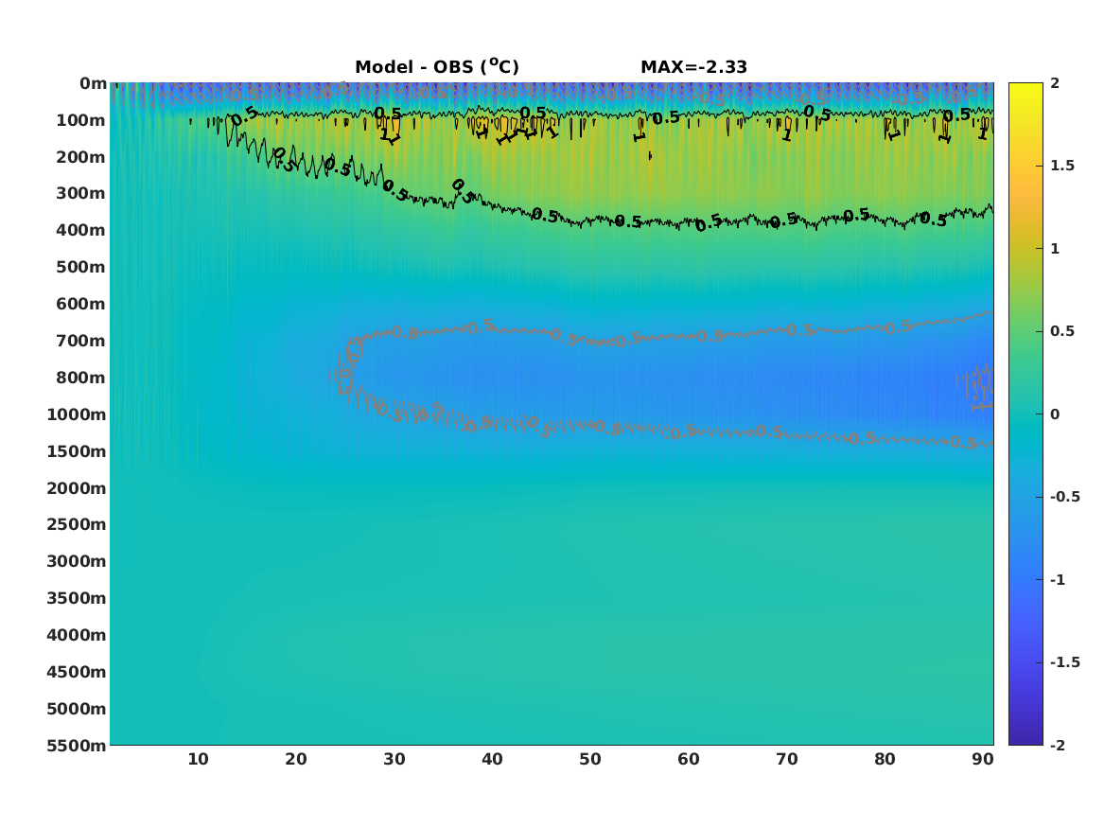1104x828 pixels.
Task: Click the colorbar tick label '0.5'
Action: [1062, 331]
